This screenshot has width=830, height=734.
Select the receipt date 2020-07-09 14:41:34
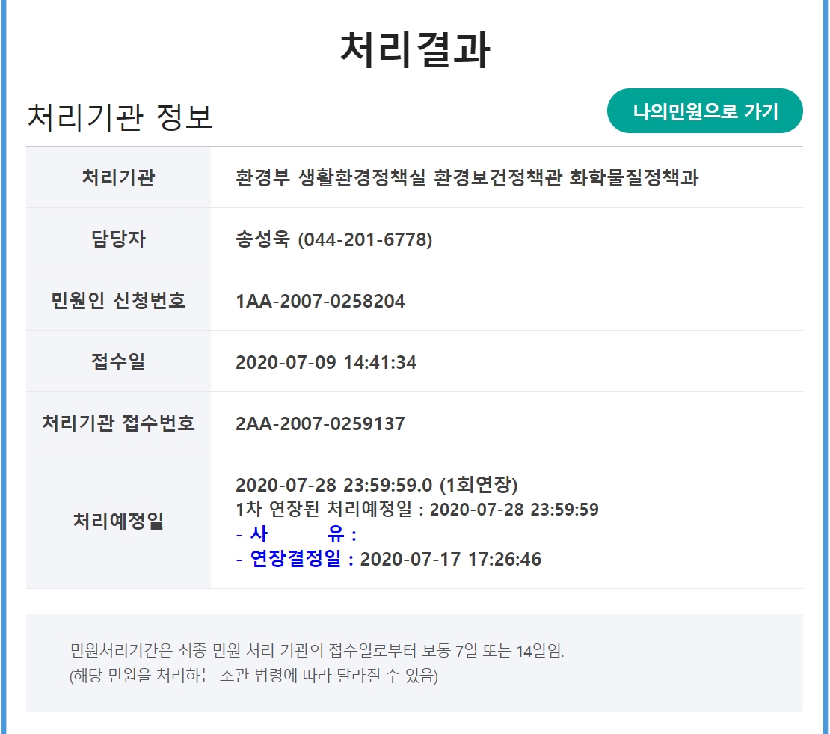point(326,363)
